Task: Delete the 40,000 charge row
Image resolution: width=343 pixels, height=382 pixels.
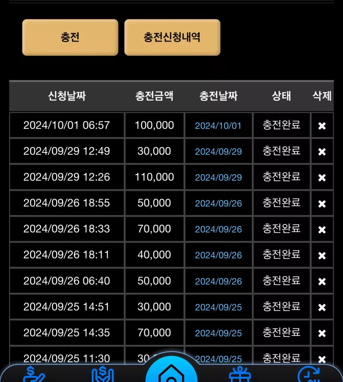Action: coord(322,256)
